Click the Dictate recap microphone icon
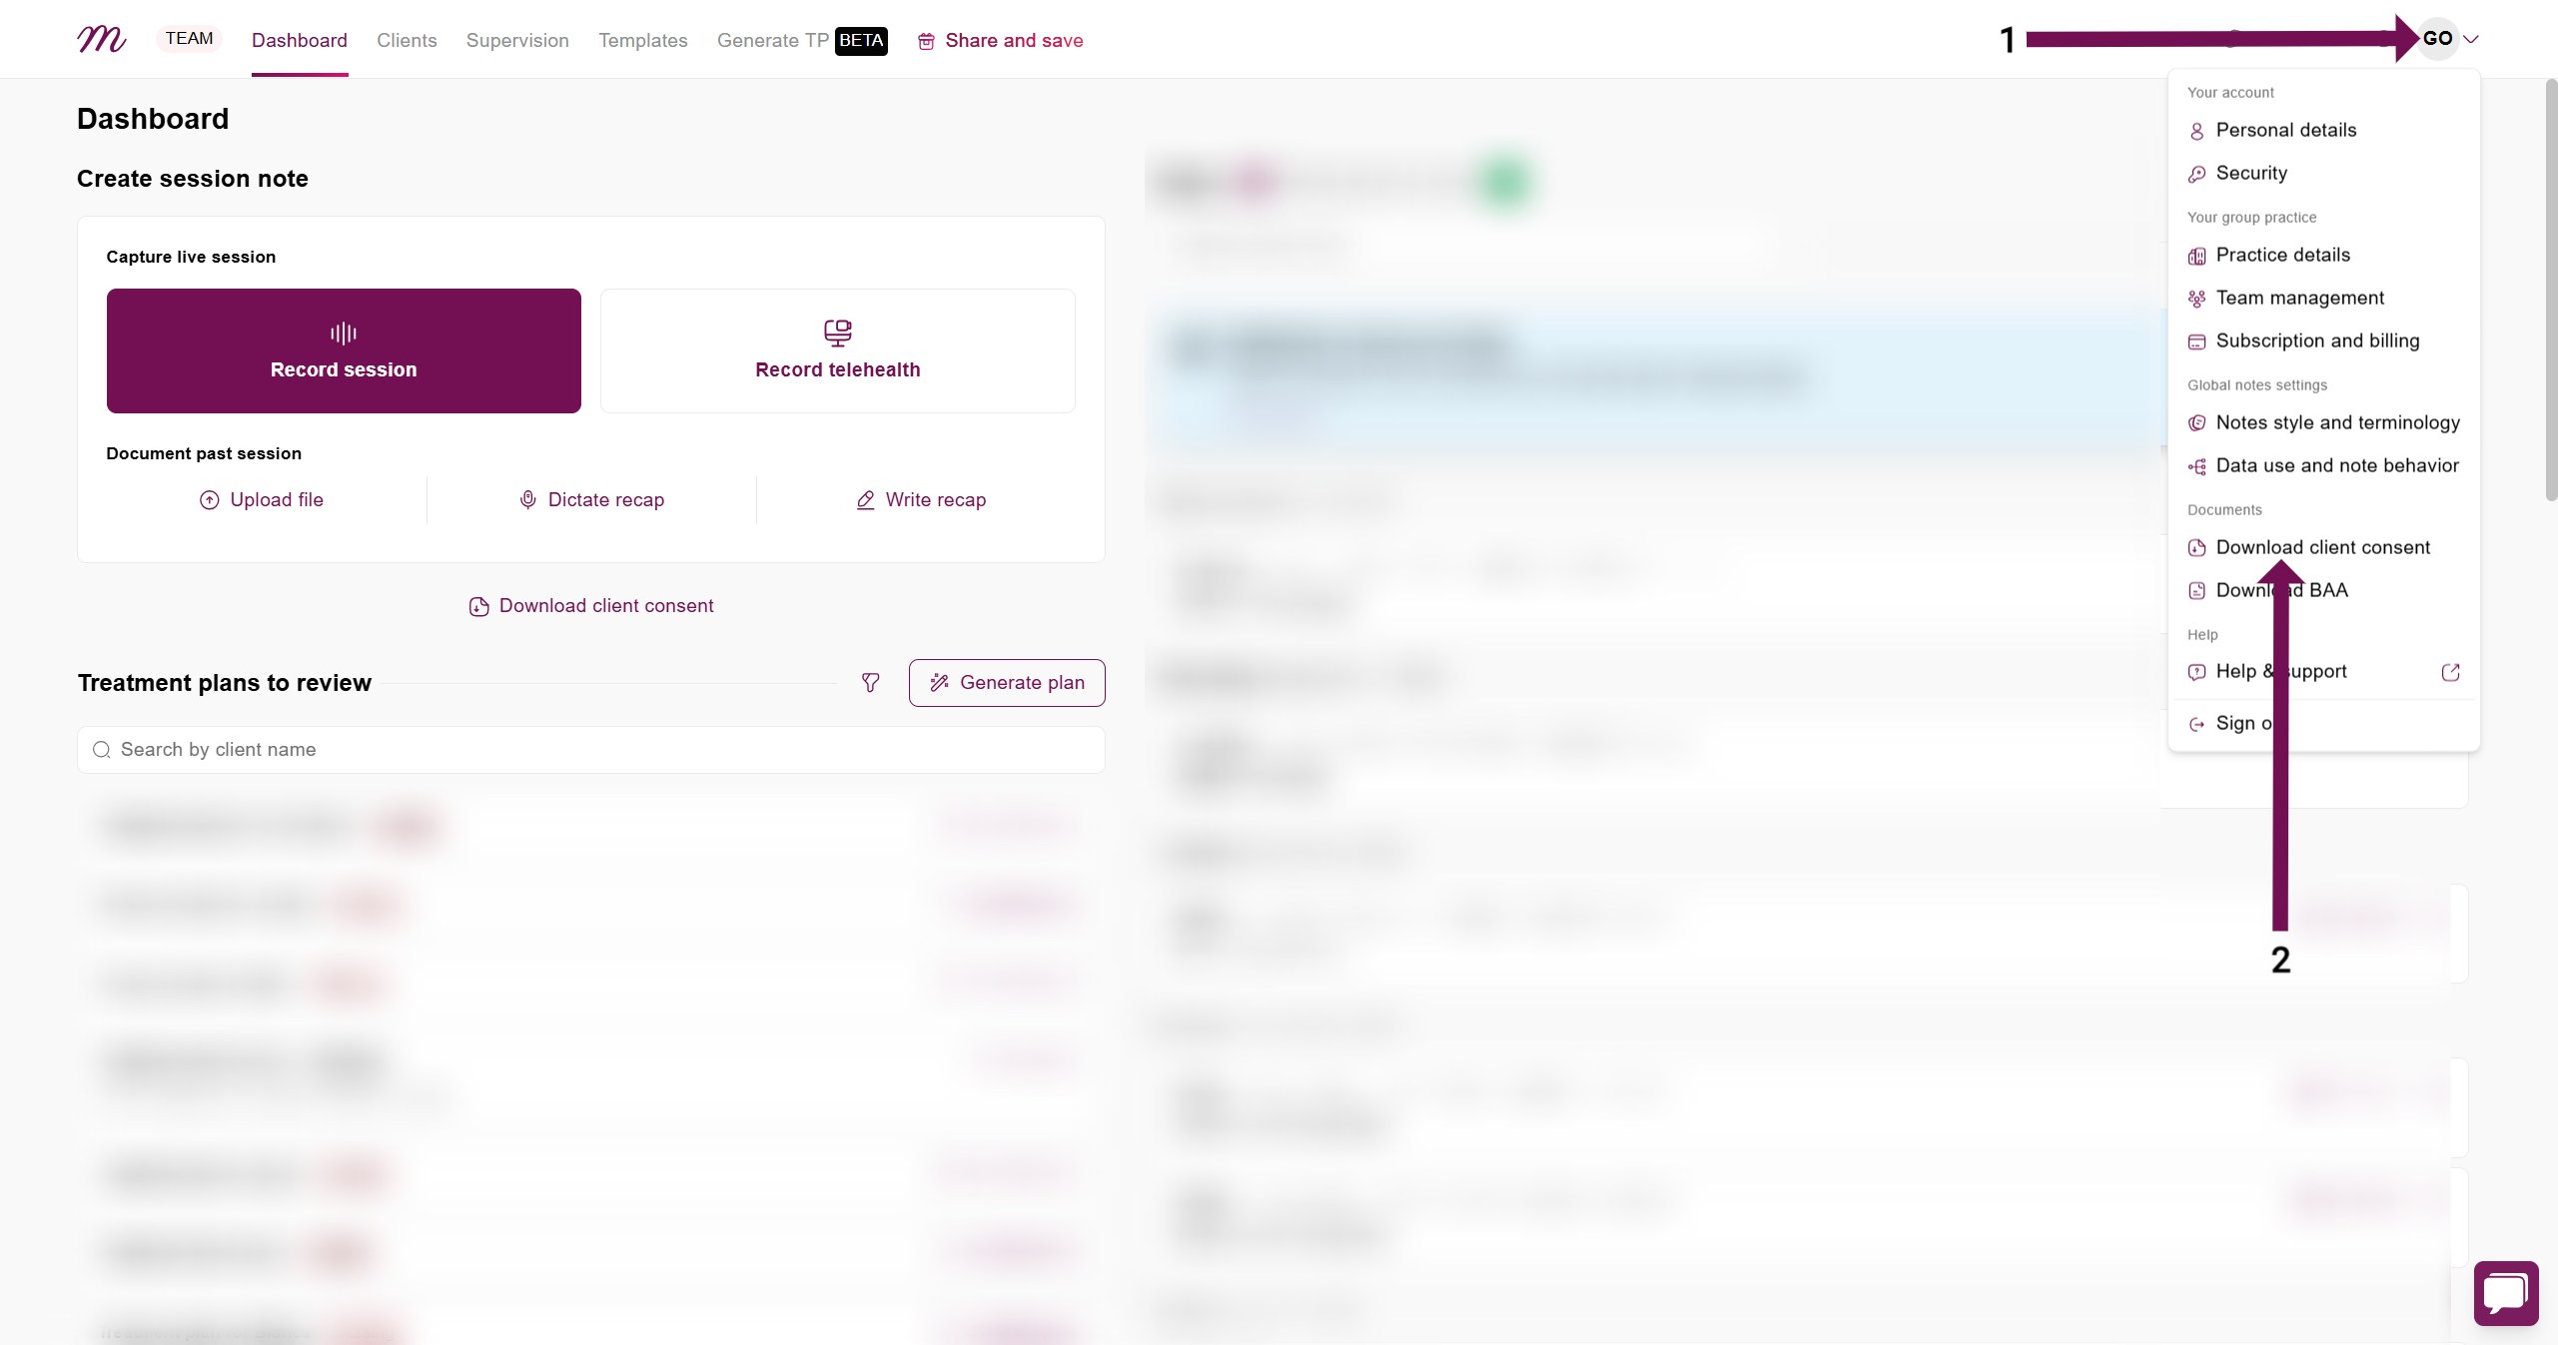This screenshot has height=1345, width=2558. pyautogui.click(x=527, y=500)
